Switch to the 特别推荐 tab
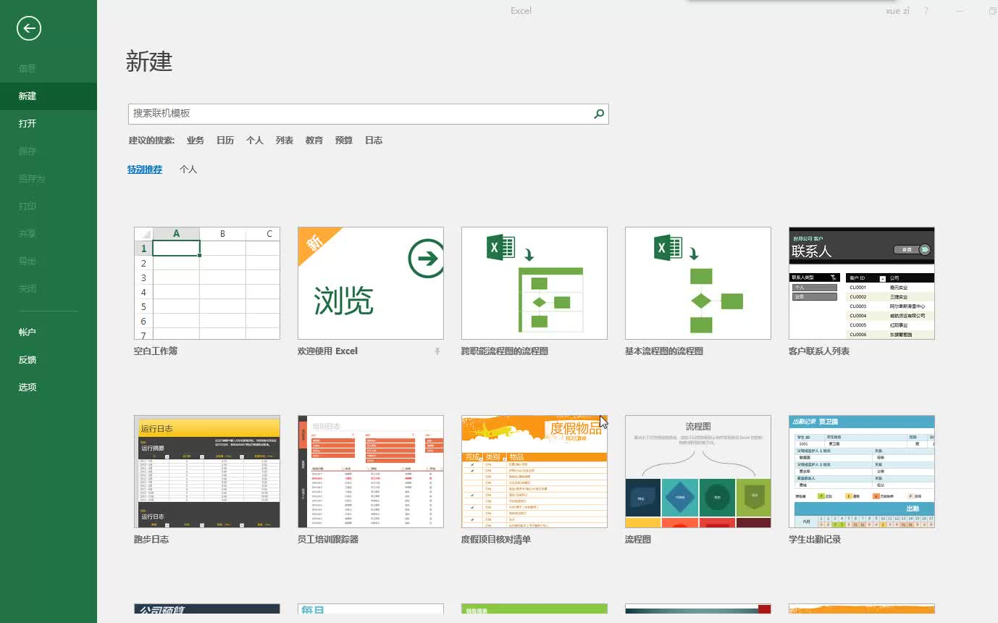 click(145, 170)
